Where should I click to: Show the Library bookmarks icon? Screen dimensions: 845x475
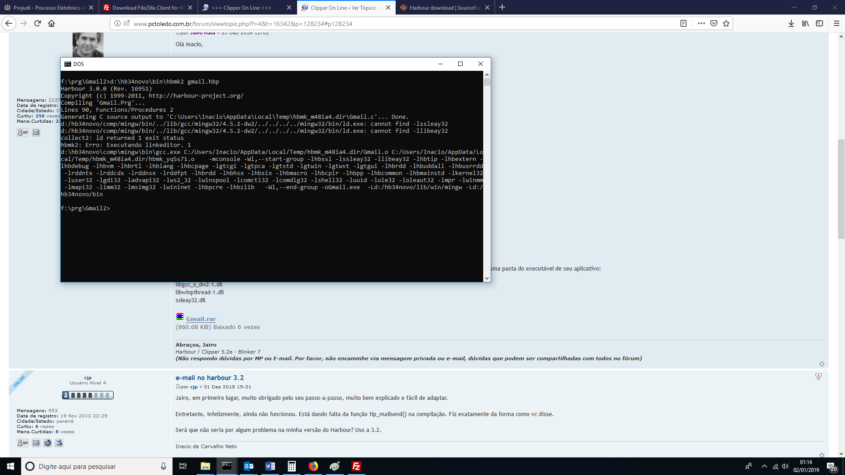tap(805, 23)
